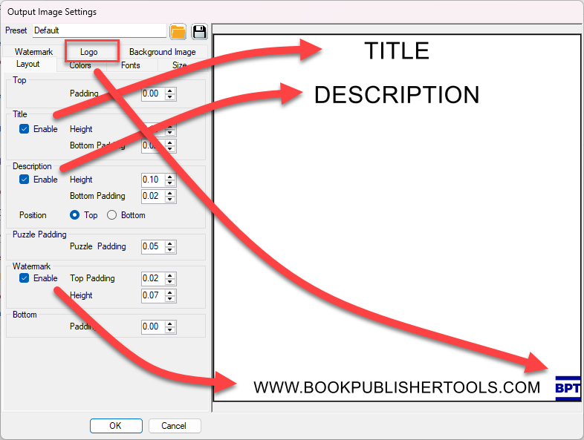This screenshot has width=584, height=440.
Task: Save preset with floppy disk icon
Action: (x=200, y=32)
